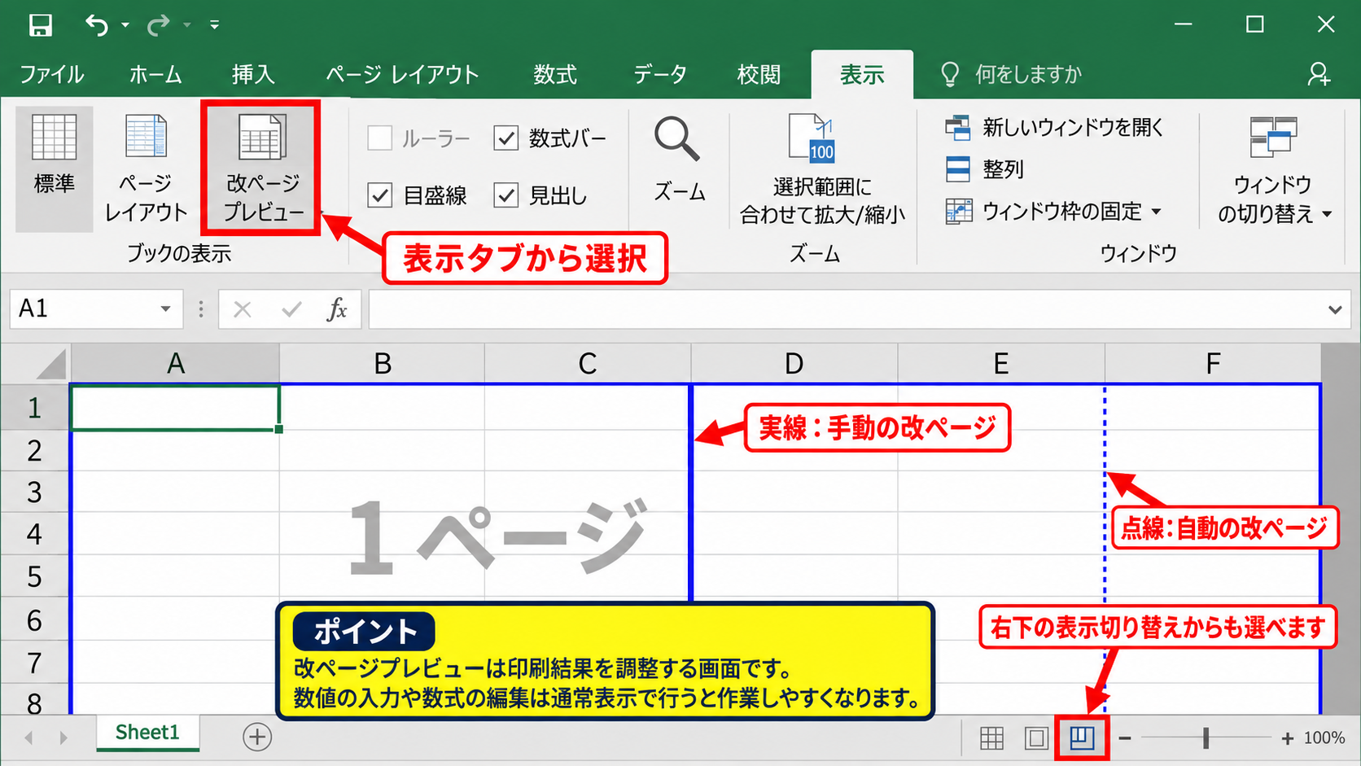Open the ファイル tab

(x=51, y=75)
